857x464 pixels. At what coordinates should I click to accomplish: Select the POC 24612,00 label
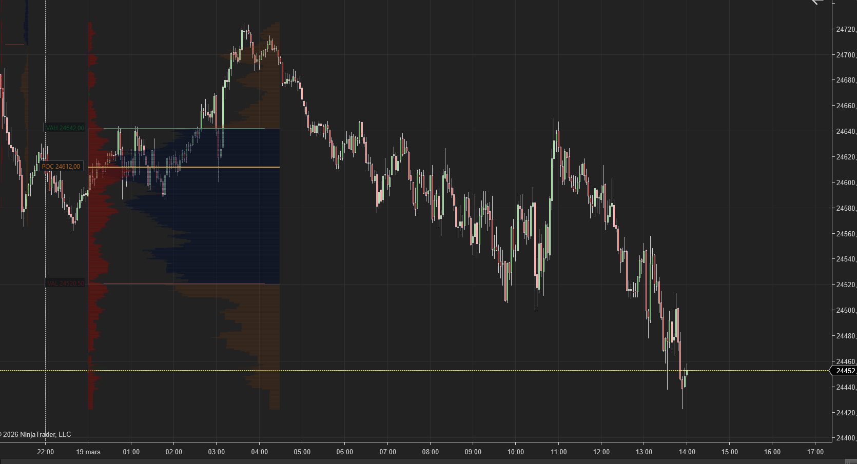click(61, 167)
